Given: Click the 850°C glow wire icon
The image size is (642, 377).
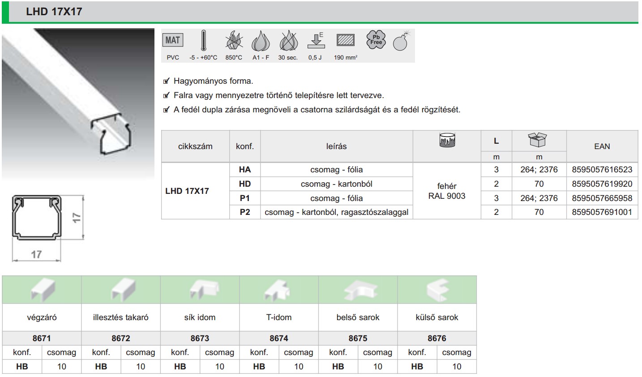Looking at the screenshot, I should [234, 41].
